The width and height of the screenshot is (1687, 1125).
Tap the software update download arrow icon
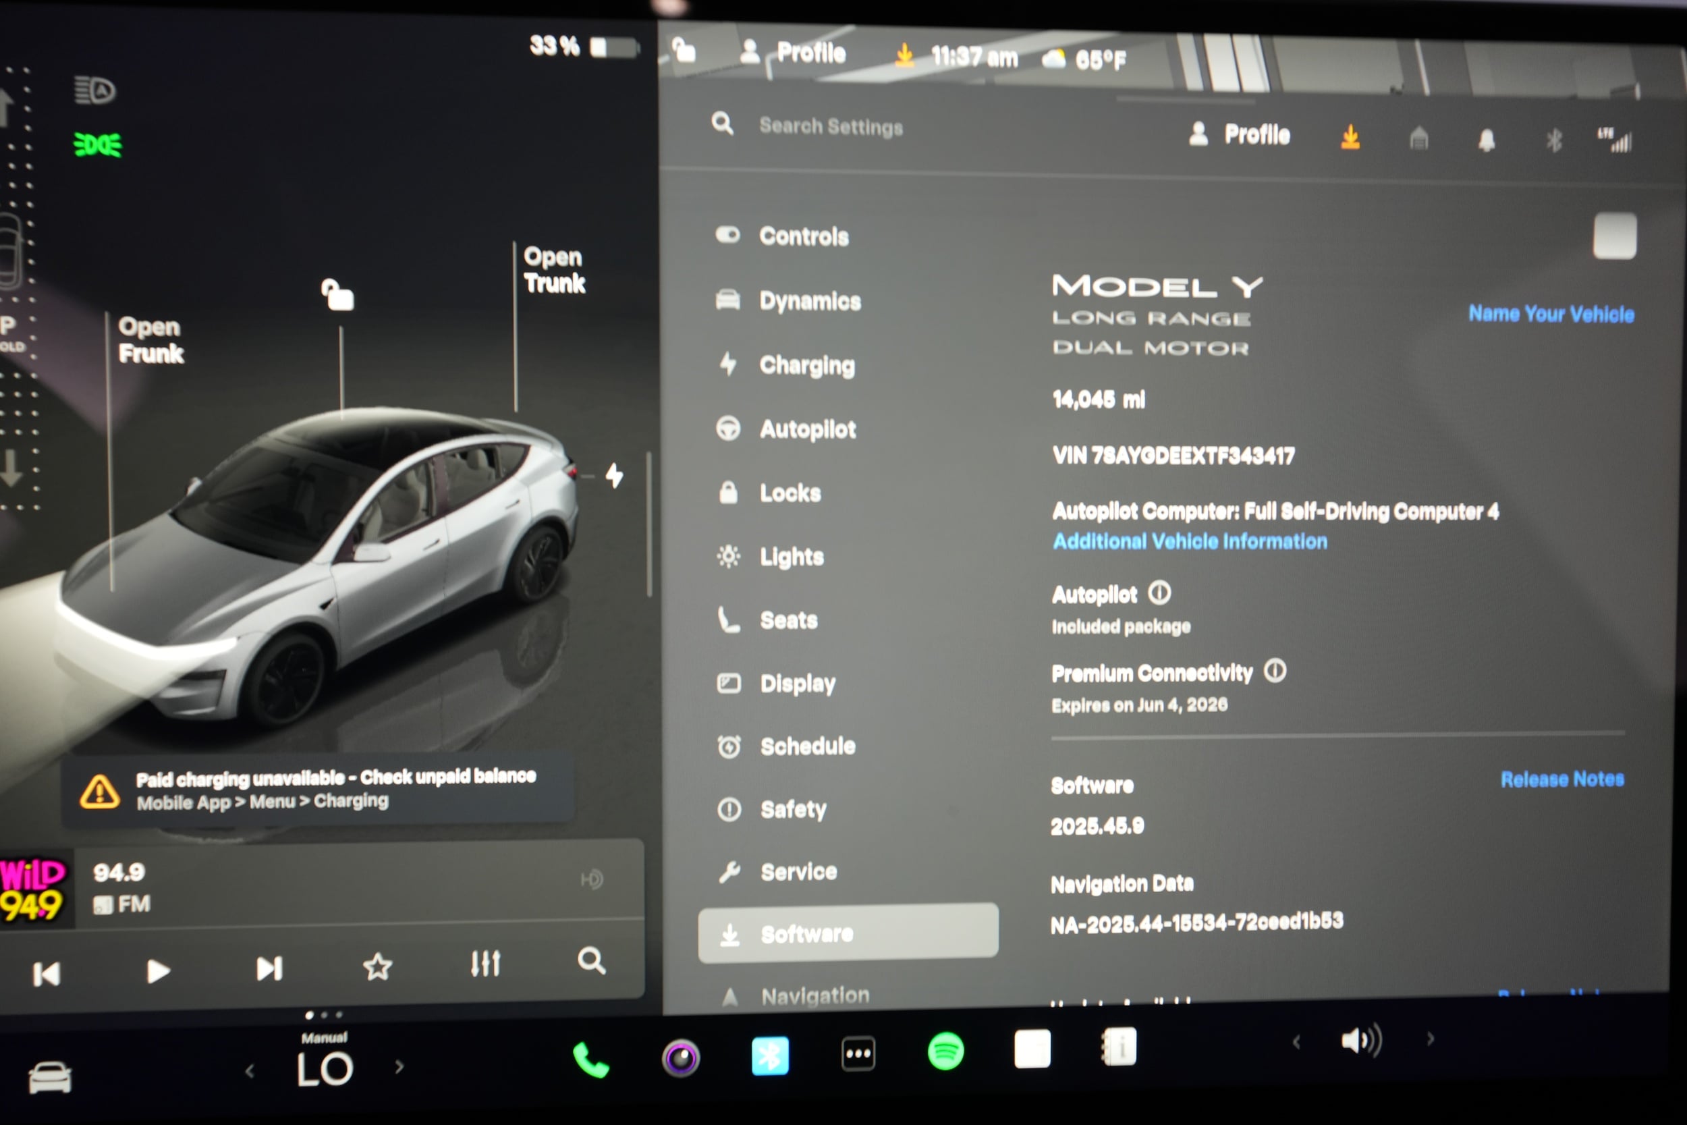click(1350, 136)
